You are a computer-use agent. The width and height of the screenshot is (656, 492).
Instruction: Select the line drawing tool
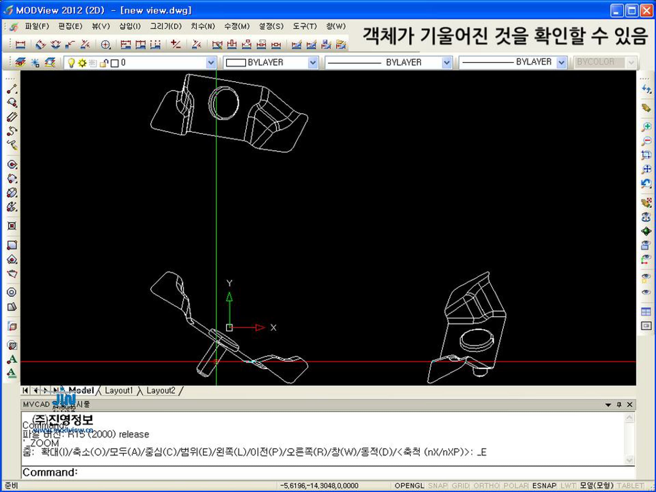(12, 89)
